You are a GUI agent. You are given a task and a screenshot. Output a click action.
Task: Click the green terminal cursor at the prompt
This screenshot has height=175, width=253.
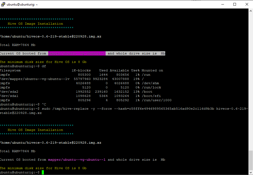coord(43,172)
